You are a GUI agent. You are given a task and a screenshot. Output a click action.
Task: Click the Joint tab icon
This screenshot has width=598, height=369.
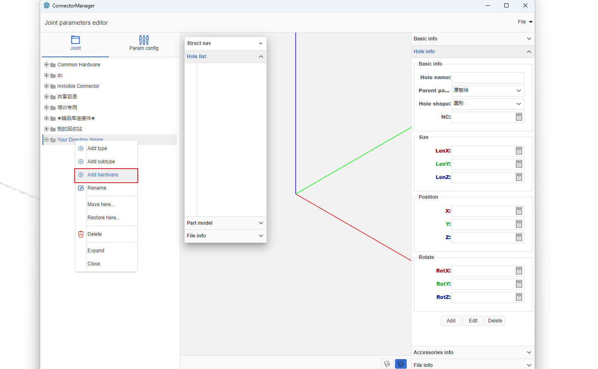[x=75, y=40]
